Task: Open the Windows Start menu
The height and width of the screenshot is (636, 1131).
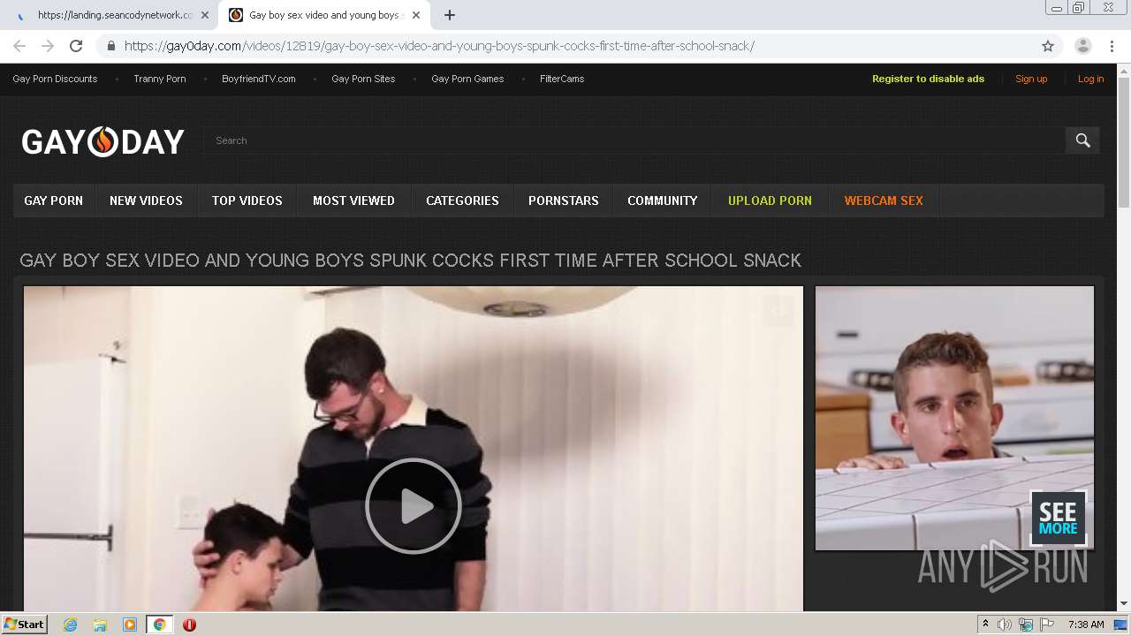Action: [24, 624]
